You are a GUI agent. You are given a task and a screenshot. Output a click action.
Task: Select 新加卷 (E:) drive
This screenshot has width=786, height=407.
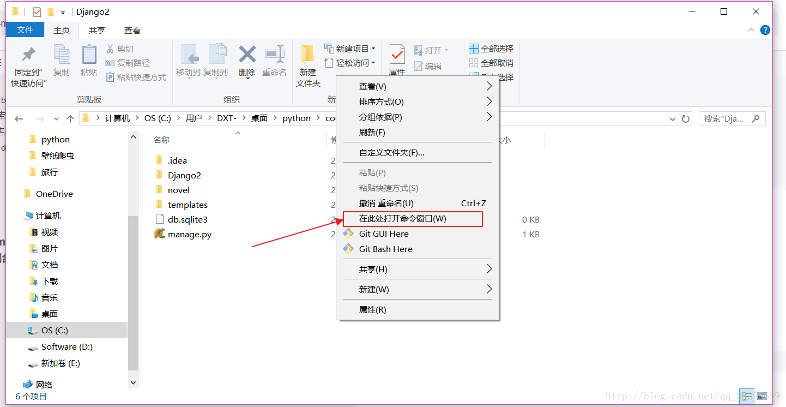pos(61,363)
